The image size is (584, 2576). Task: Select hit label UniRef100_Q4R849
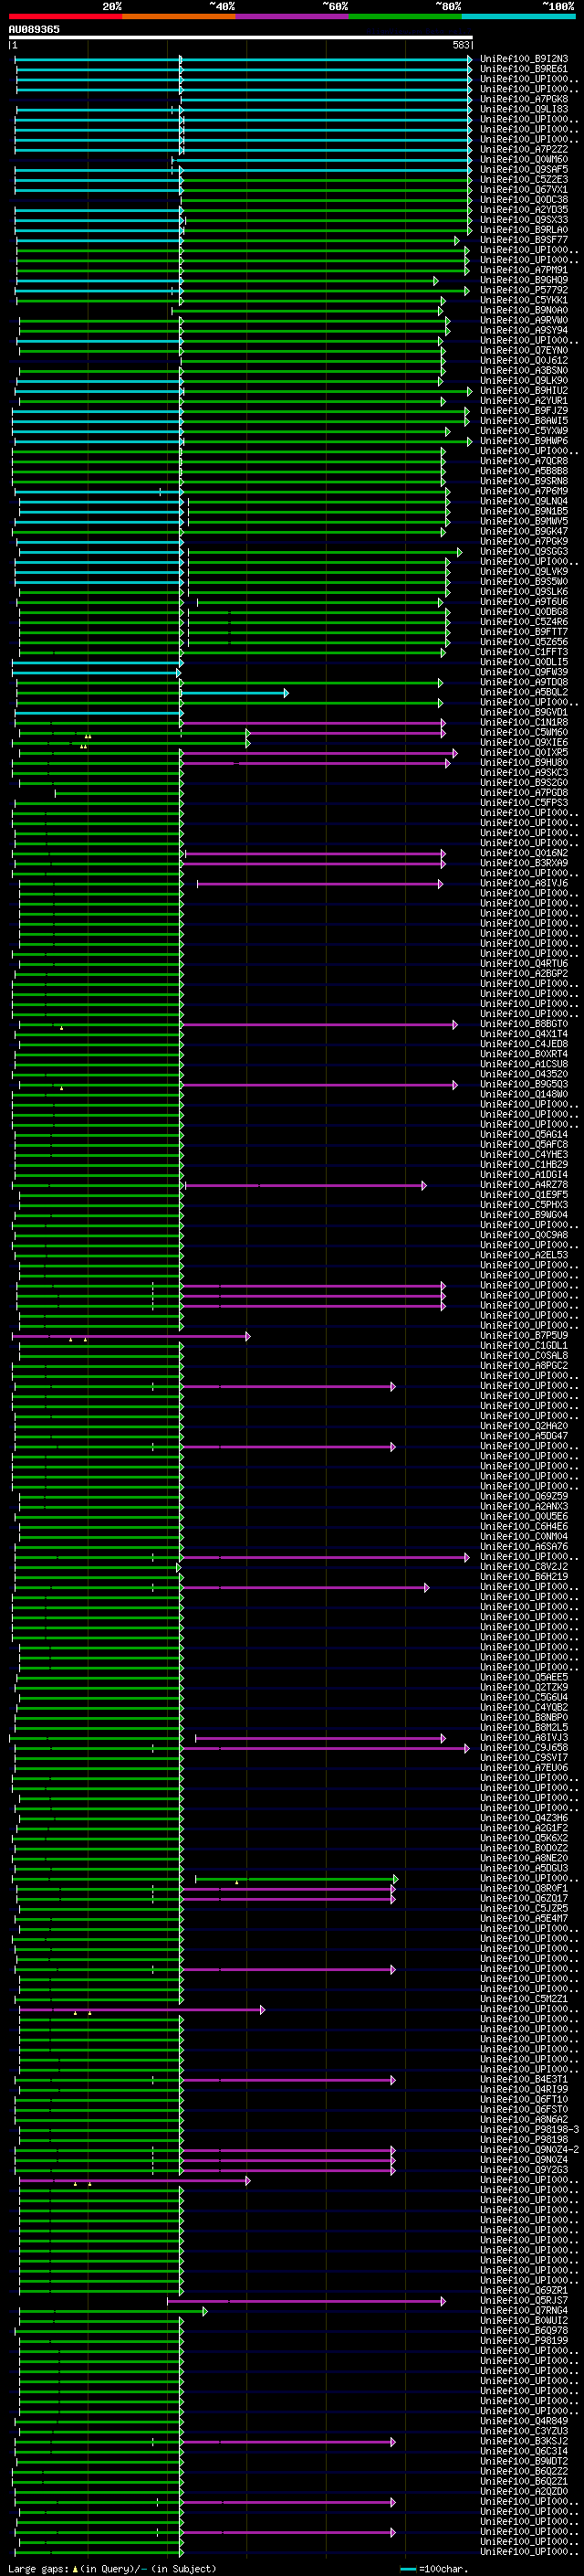tap(524, 2421)
